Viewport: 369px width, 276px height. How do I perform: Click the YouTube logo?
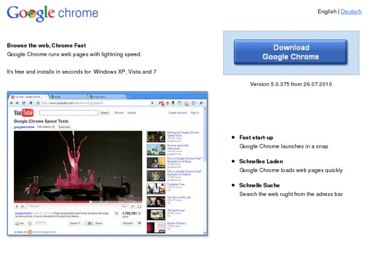tap(23, 113)
